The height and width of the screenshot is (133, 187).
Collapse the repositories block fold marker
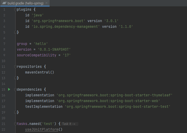coord(15,66)
